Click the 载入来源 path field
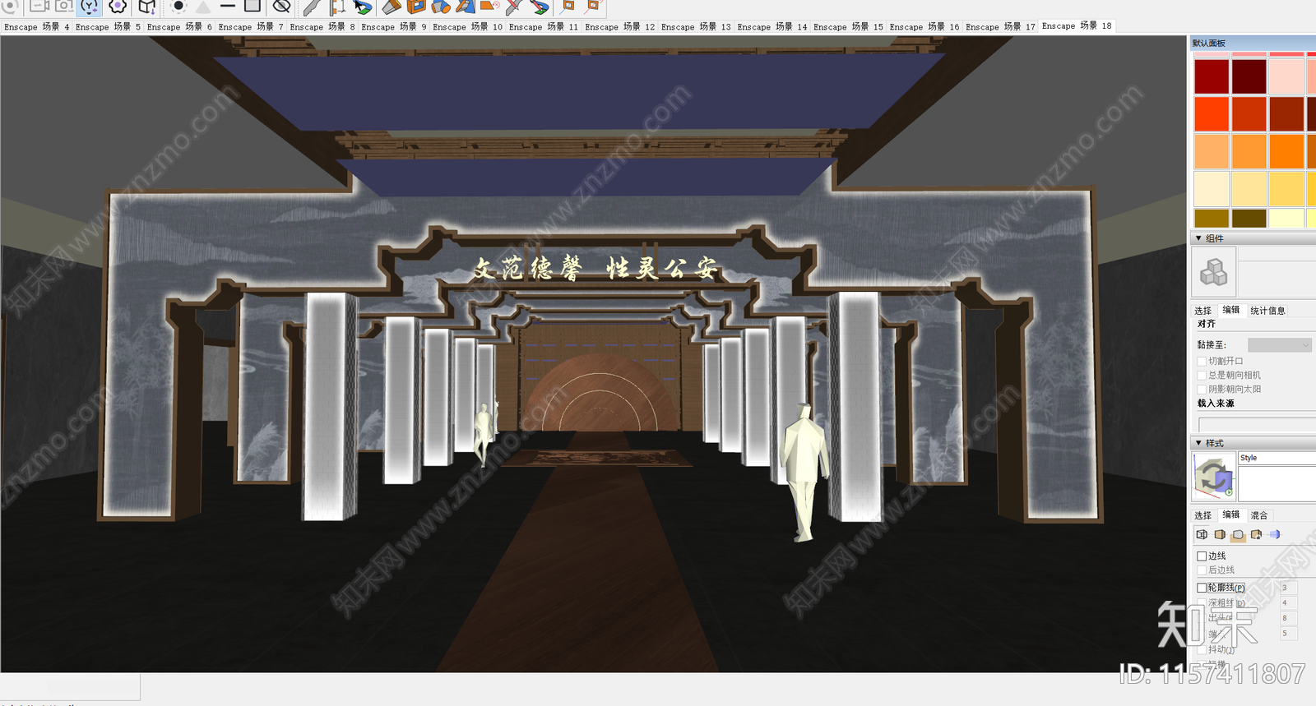 pos(1257,425)
